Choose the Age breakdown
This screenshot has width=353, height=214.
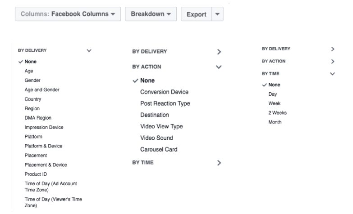[x=29, y=71]
